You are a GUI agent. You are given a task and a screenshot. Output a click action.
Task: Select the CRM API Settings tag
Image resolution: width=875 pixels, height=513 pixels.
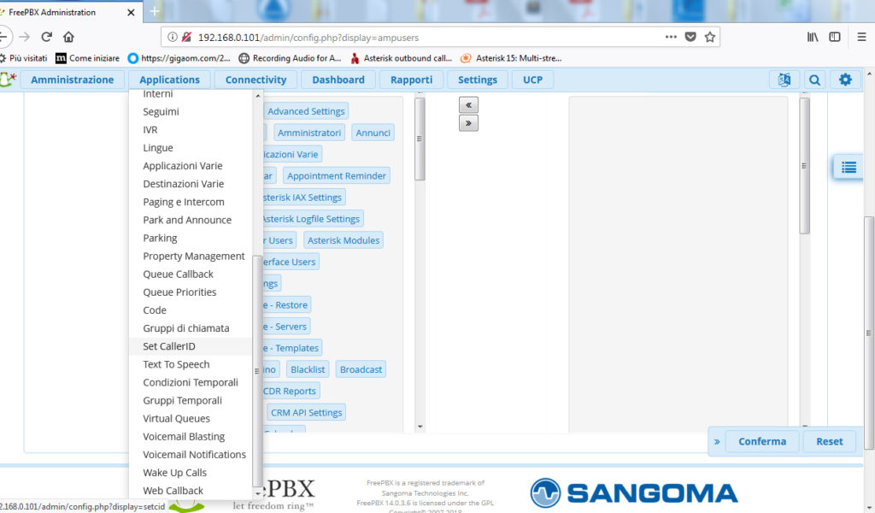(307, 412)
